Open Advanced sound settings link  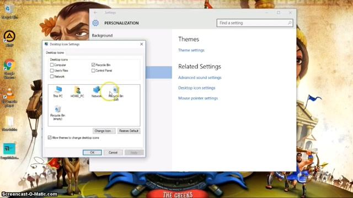tap(200, 78)
